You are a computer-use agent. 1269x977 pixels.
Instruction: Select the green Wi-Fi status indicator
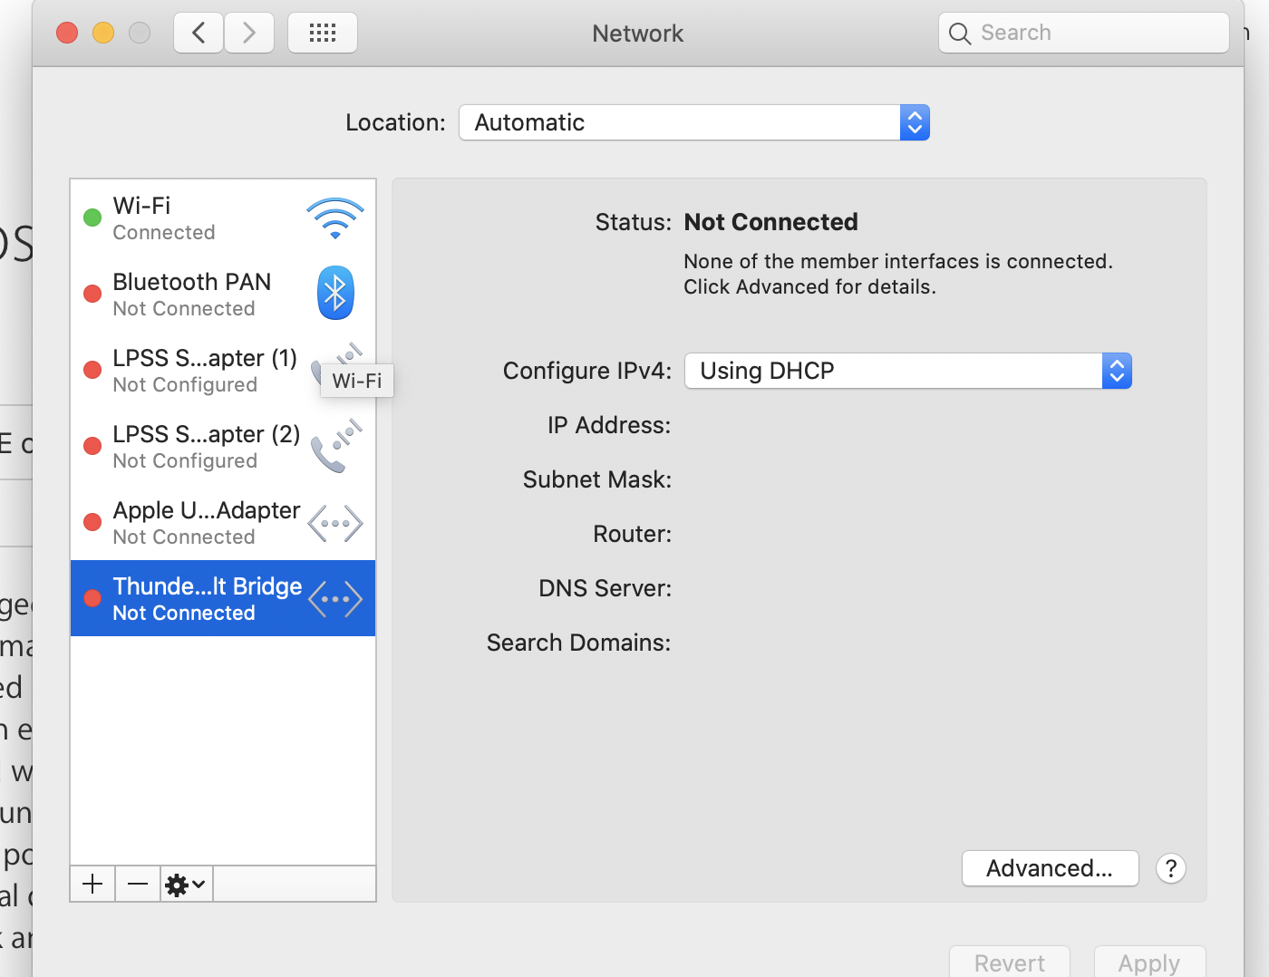coord(92,218)
